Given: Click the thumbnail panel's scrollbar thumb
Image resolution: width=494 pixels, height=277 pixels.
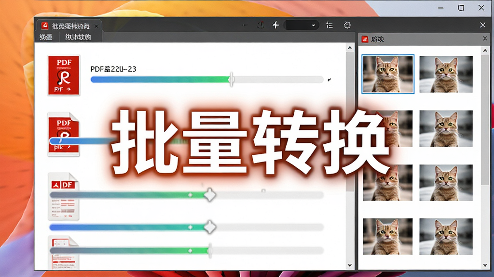Looking at the screenshot, I should pos(485,120).
